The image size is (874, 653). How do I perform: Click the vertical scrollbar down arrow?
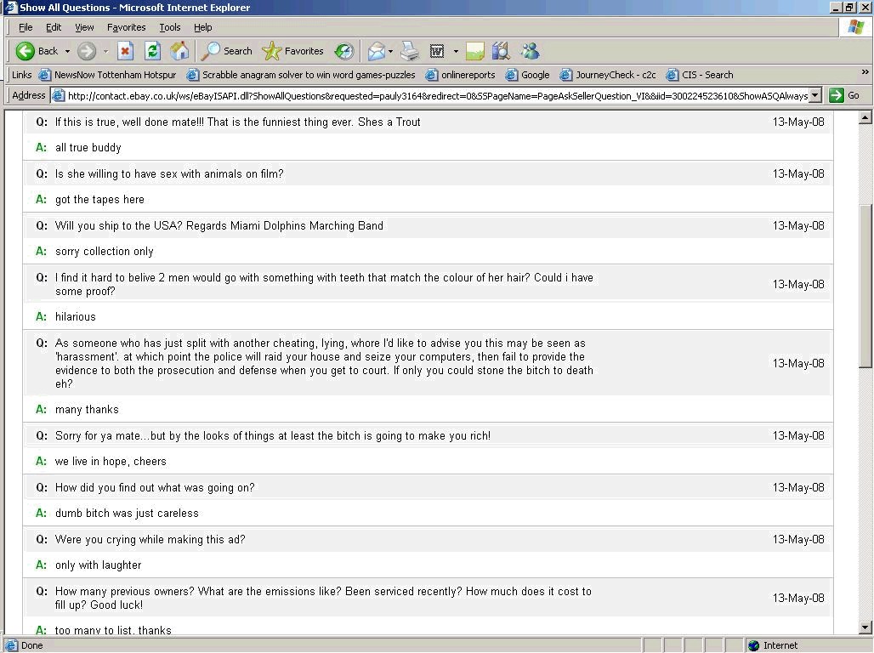pos(865,627)
